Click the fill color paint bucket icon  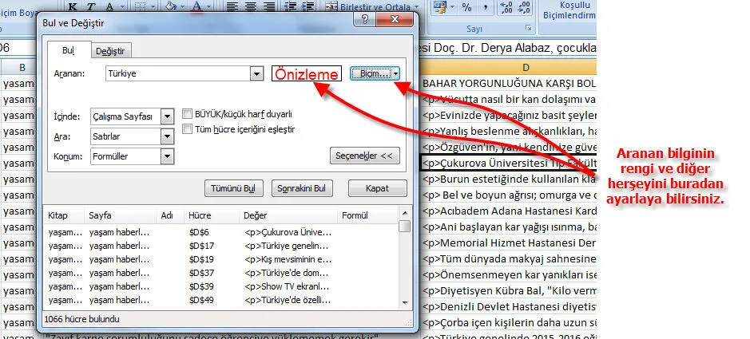pyautogui.click(x=171, y=7)
